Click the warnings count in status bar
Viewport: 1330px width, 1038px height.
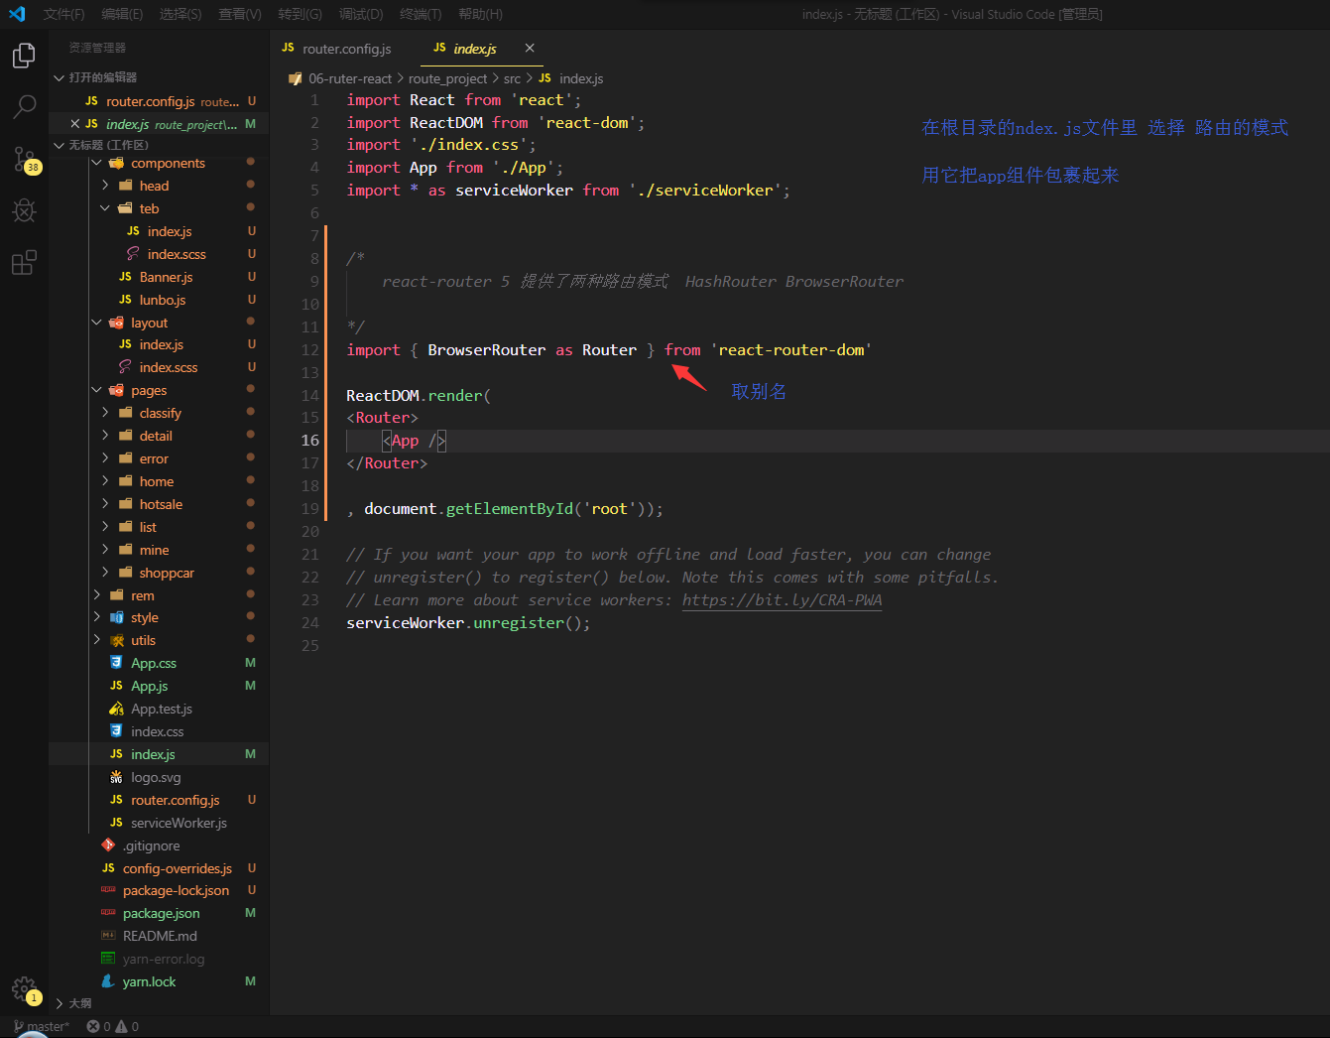pos(127,1026)
